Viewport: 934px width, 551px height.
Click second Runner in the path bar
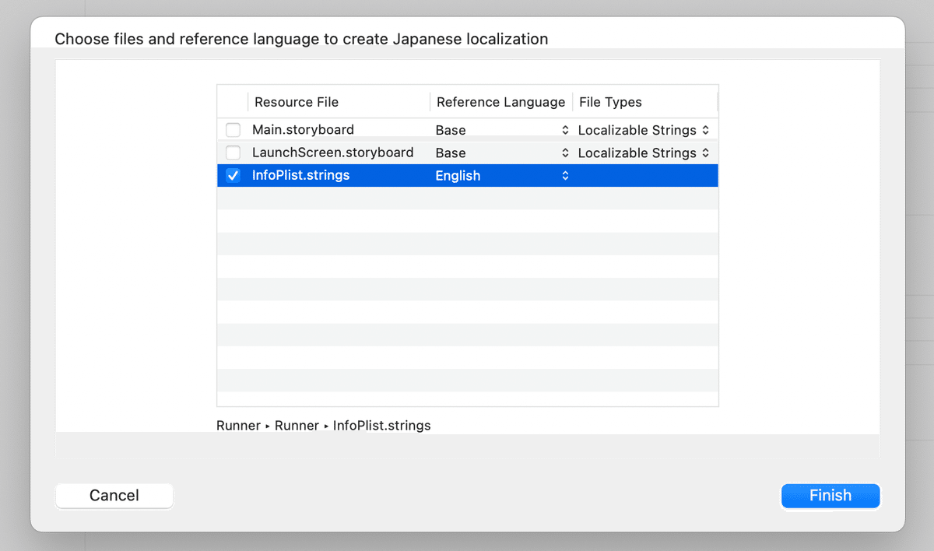pyautogui.click(x=297, y=426)
